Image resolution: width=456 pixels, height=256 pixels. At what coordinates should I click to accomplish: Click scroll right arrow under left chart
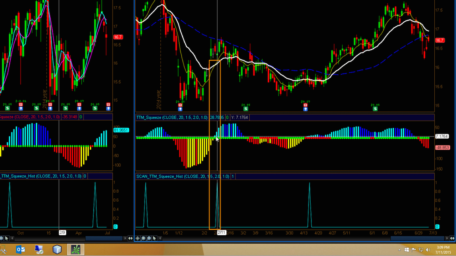pos(125,238)
